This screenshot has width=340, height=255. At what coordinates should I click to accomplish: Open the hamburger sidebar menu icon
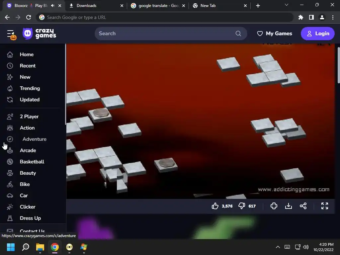11,34
